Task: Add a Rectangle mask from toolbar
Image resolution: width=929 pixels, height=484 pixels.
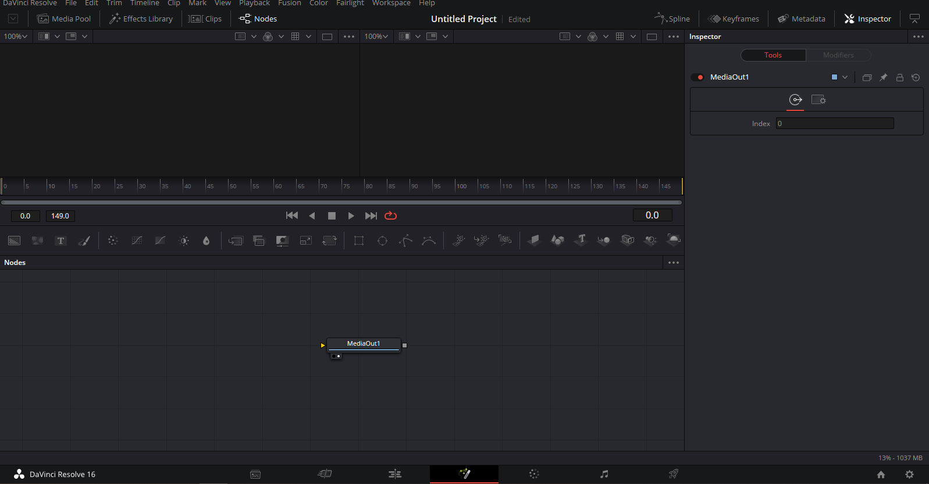Action: pyautogui.click(x=359, y=241)
